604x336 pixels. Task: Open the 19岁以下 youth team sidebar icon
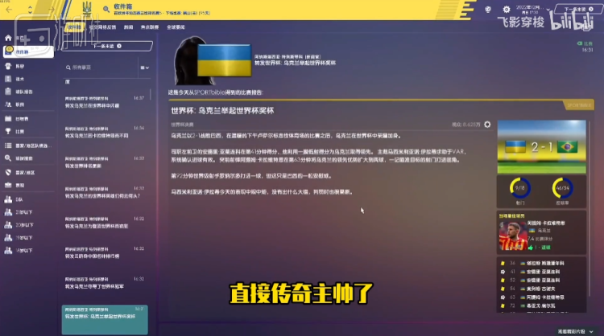tap(8, 238)
